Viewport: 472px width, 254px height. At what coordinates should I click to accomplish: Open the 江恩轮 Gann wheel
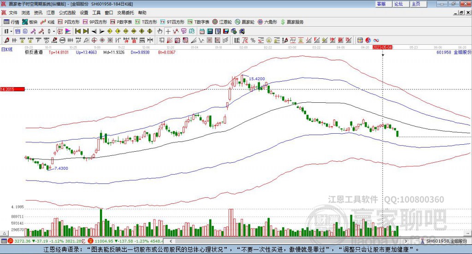click(x=222, y=22)
